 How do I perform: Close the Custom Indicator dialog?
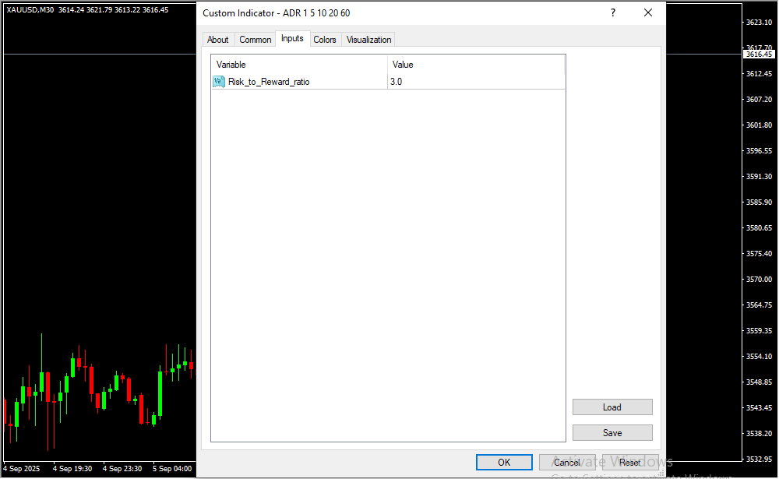[x=648, y=12]
